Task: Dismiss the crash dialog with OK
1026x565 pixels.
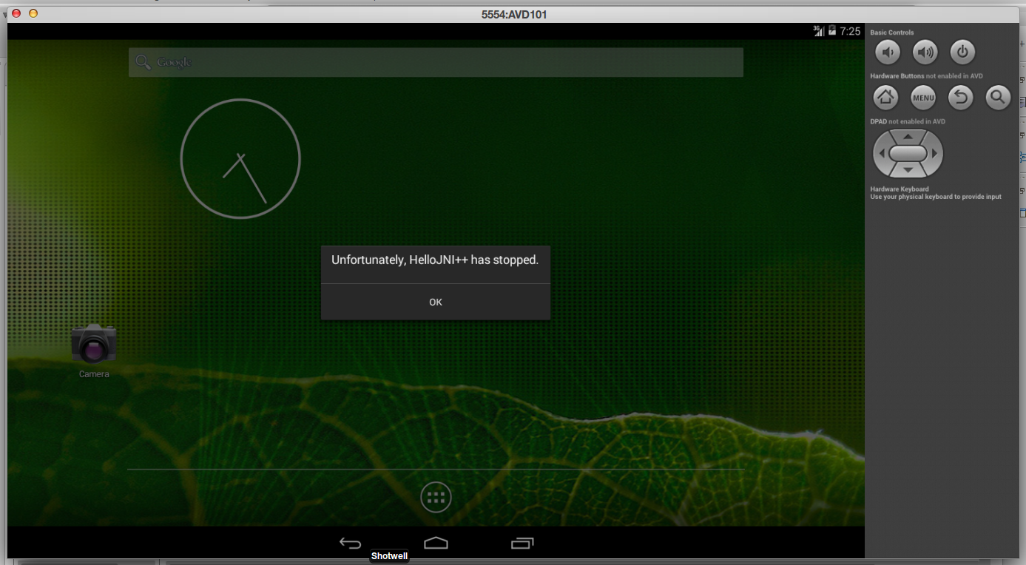Action: (x=436, y=302)
